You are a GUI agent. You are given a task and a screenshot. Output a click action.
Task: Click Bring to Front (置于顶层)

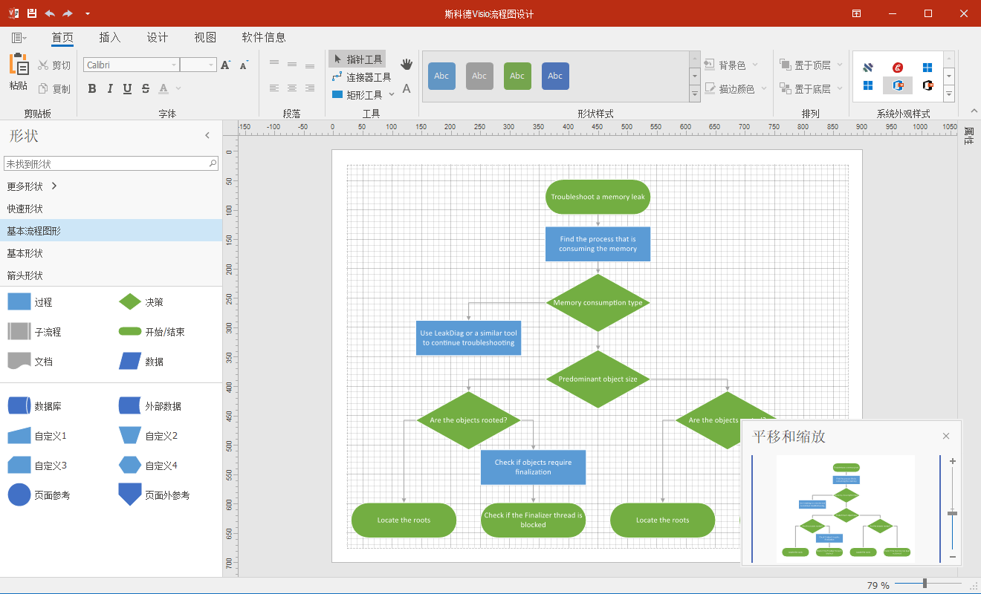[811, 65]
